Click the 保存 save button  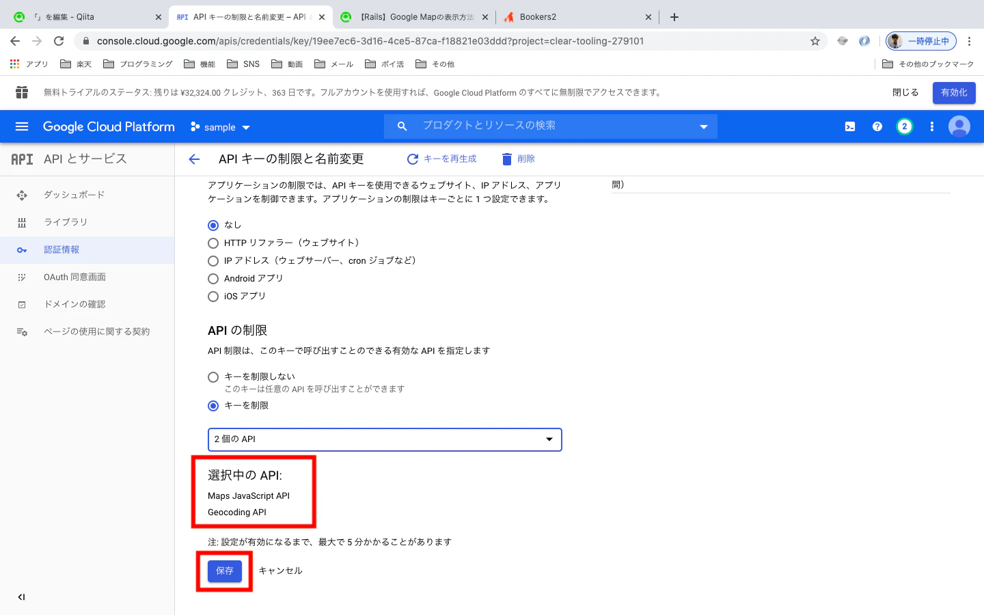225,571
